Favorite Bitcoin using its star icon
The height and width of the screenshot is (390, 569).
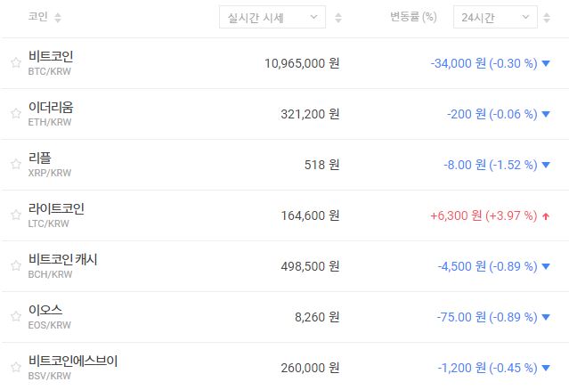tap(15, 63)
